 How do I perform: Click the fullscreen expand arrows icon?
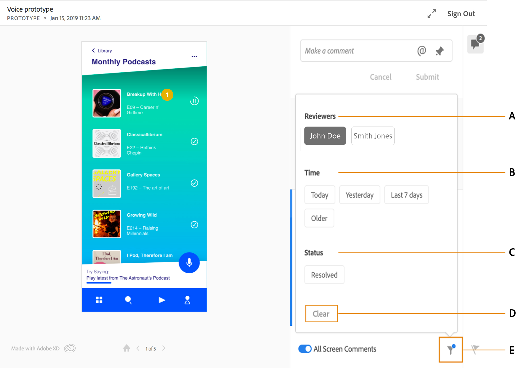click(432, 14)
